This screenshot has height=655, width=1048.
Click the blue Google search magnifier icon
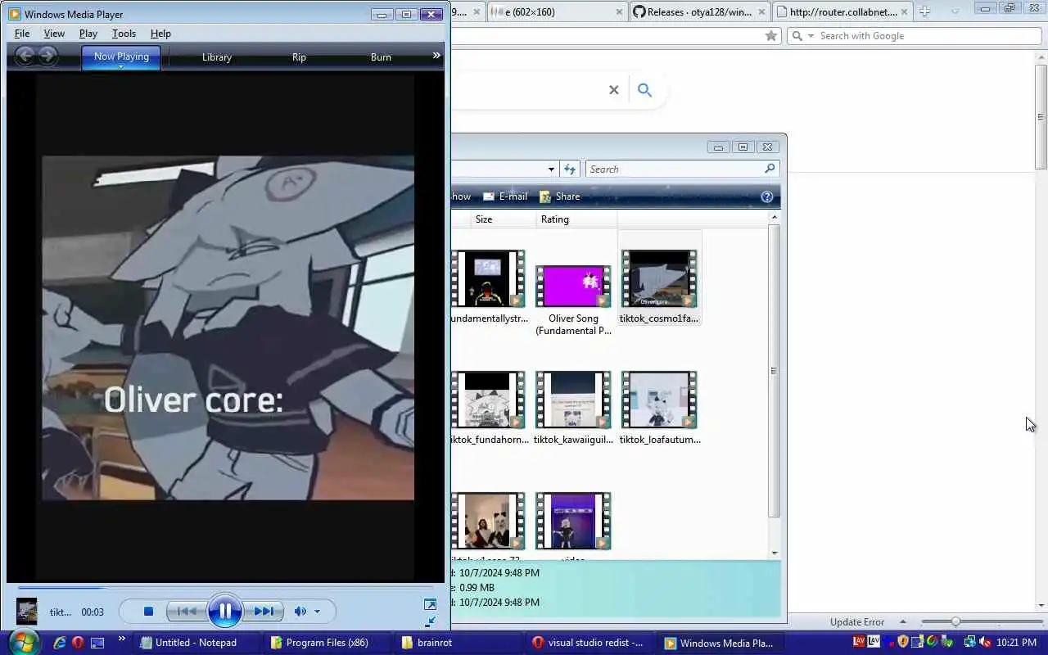click(x=644, y=90)
